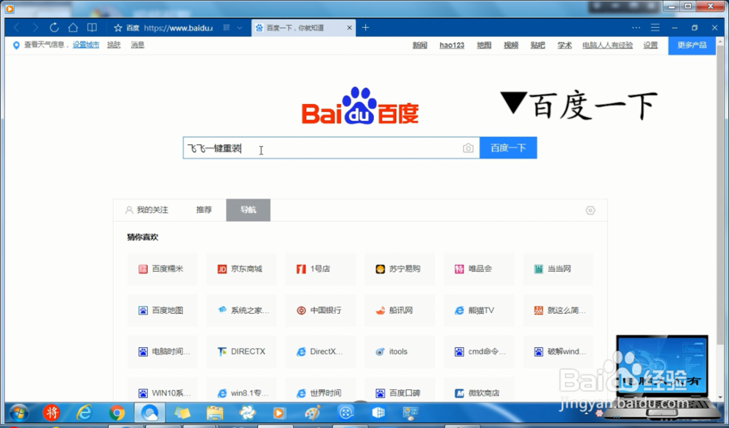Open the 设置城市 link
729x428 pixels.
point(86,44)
